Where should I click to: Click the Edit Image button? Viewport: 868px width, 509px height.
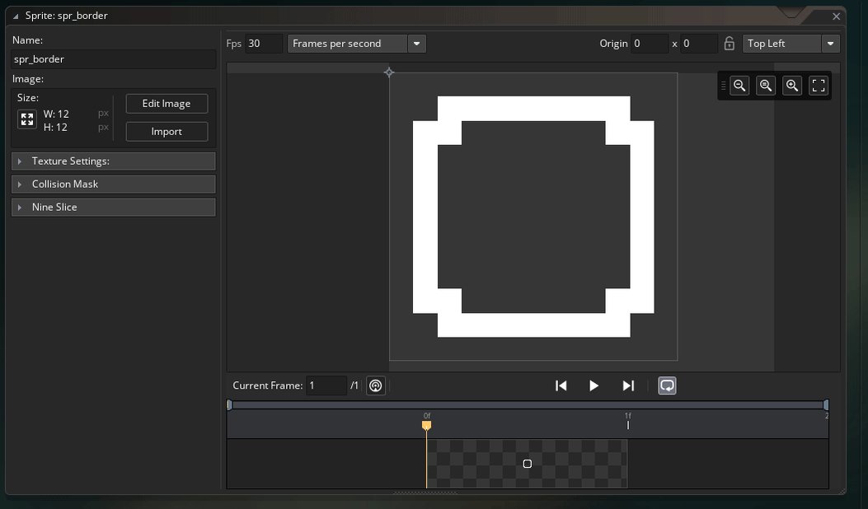(167, 104)
